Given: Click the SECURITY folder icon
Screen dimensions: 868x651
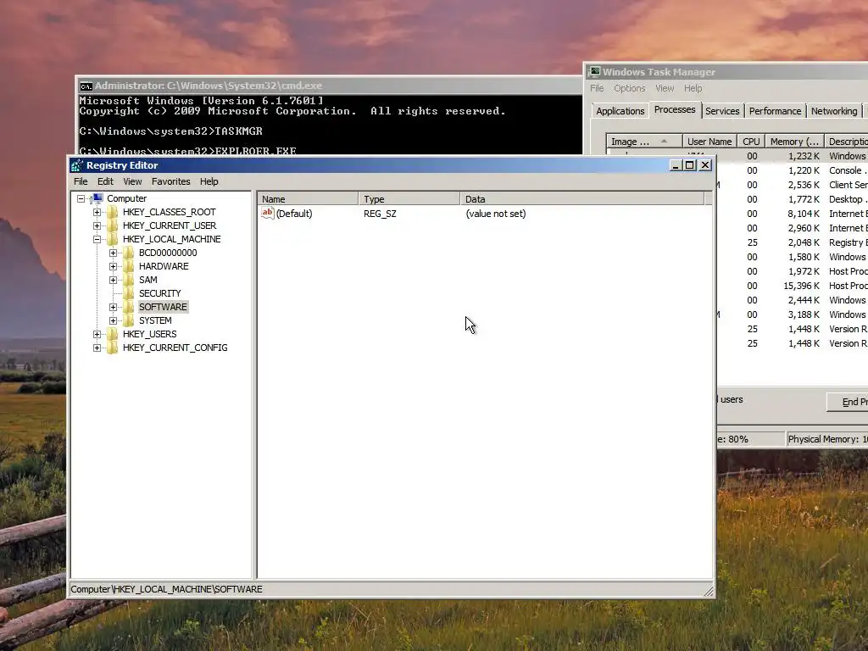Looking at the screenshot, I should tap(129, 293).
